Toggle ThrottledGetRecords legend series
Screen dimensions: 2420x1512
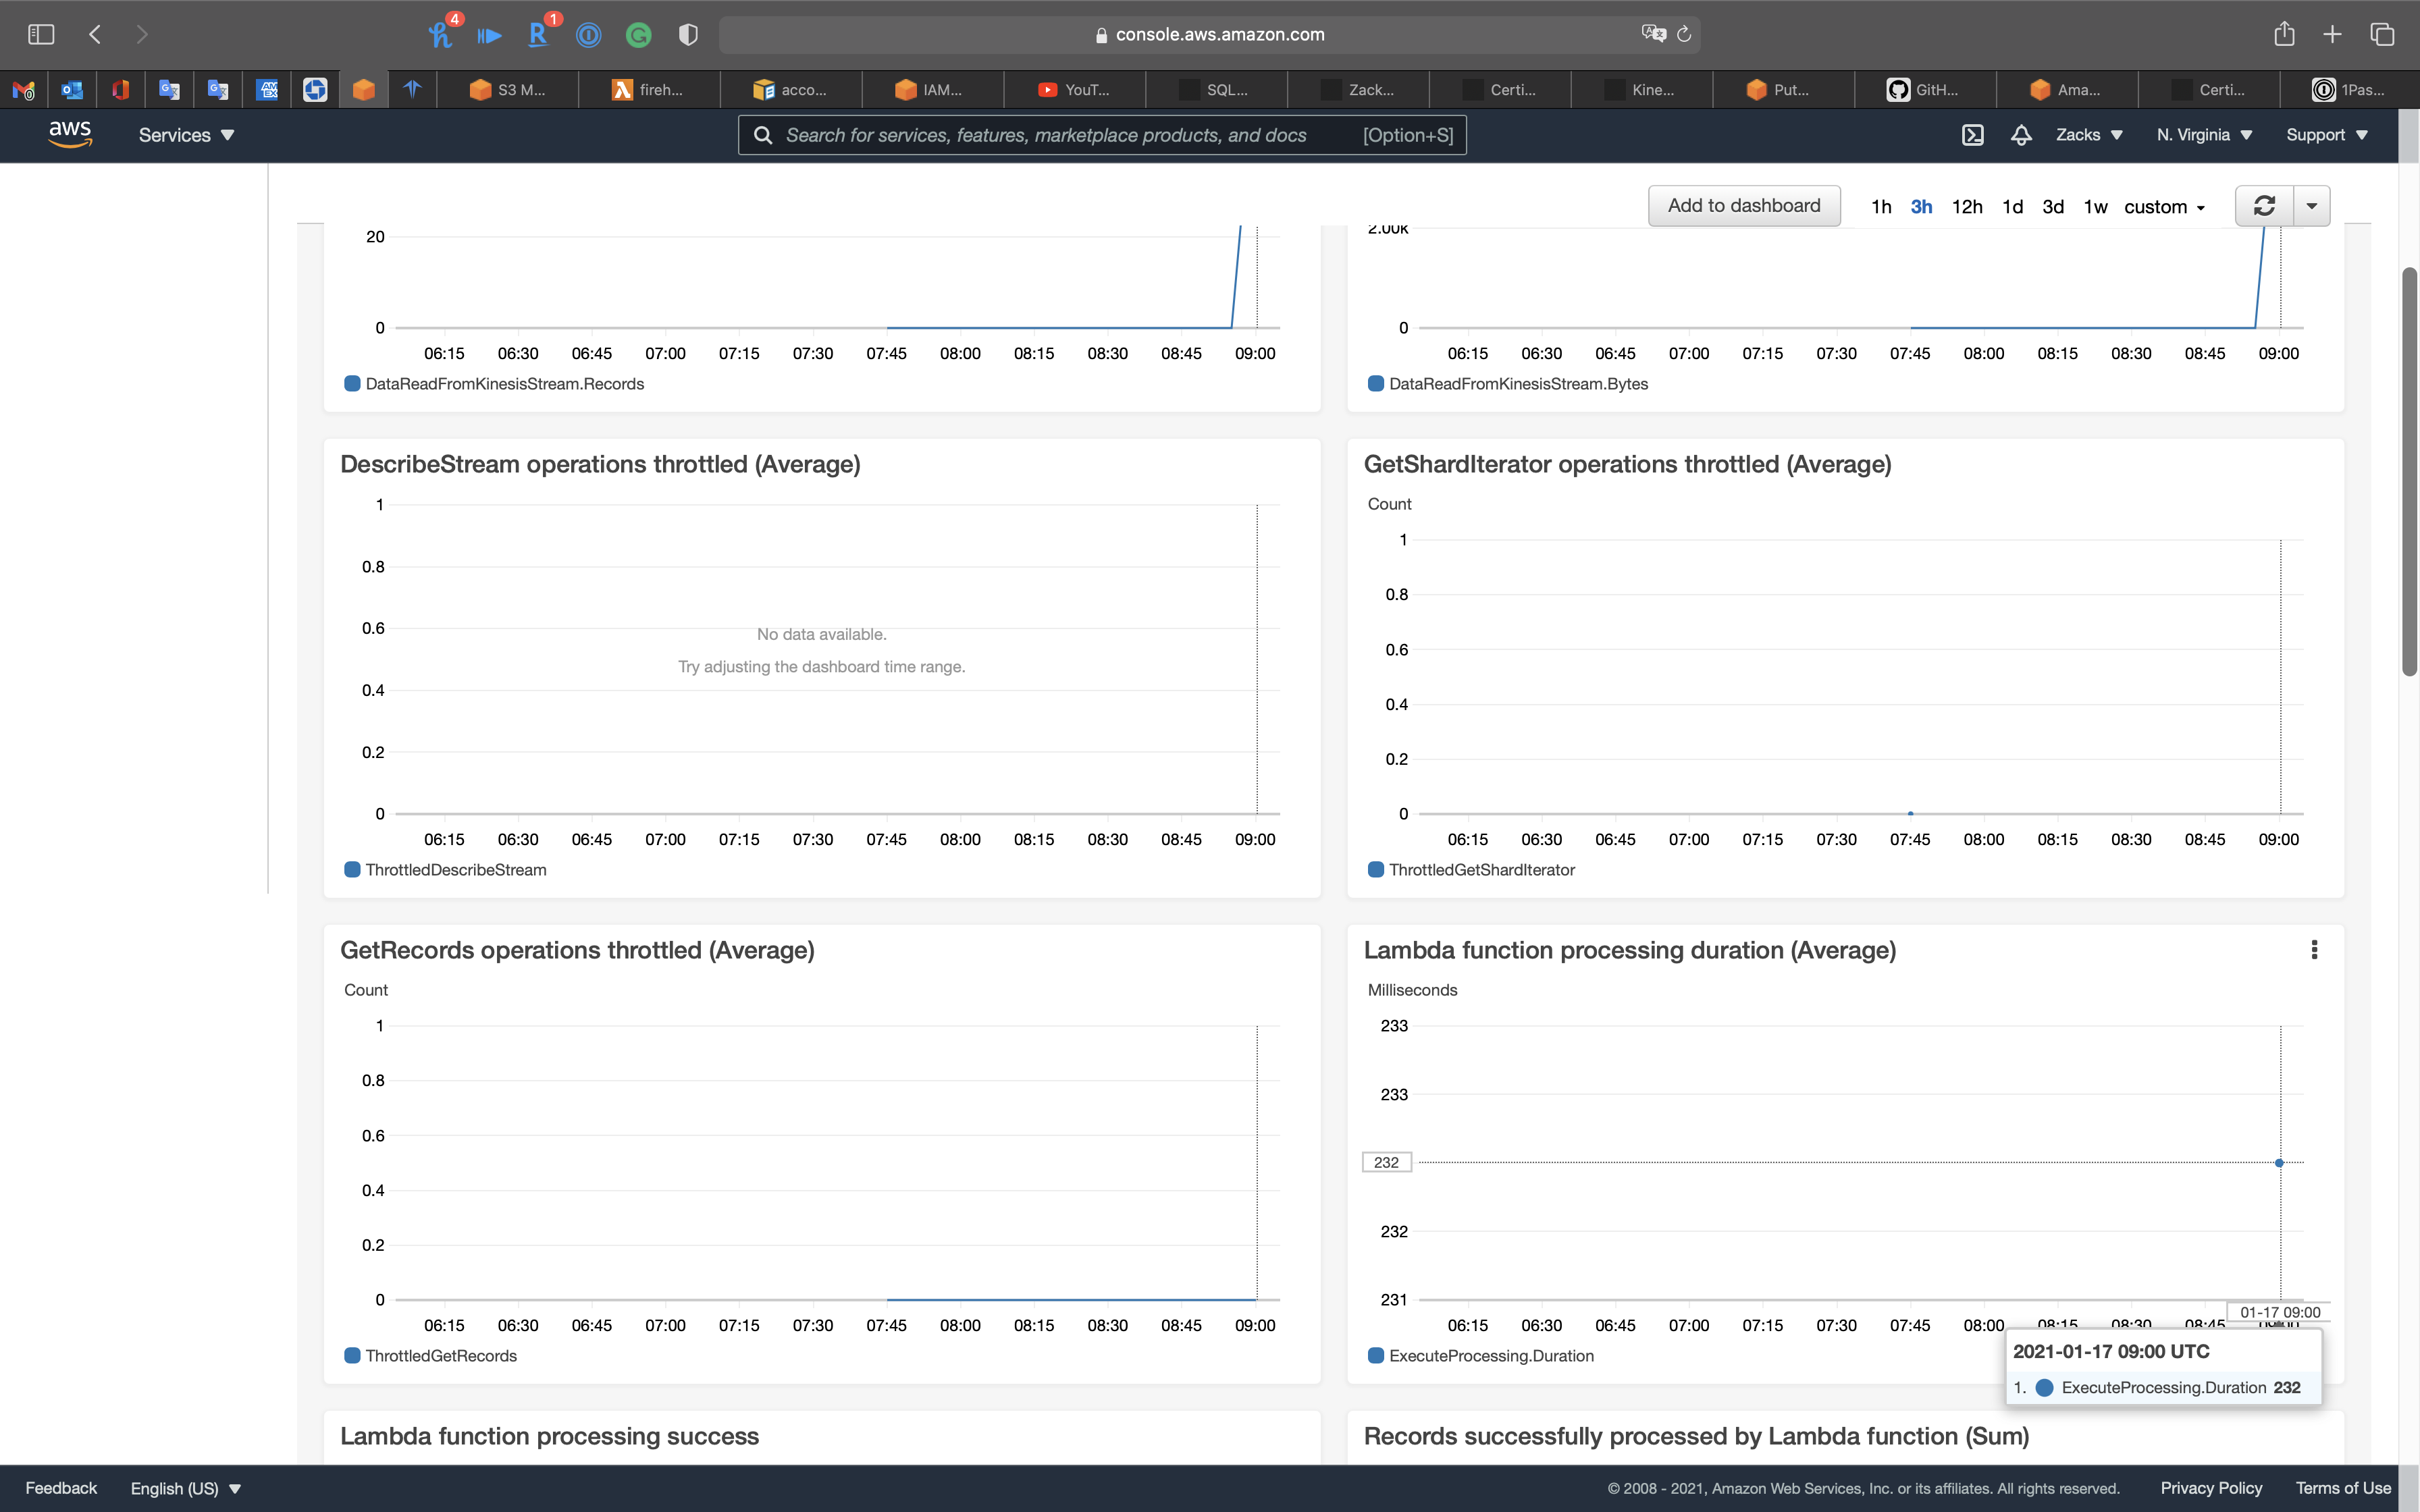pyautogui.click(x=440, y=1356)
